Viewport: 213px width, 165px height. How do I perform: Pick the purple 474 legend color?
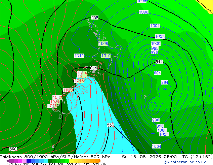tap(11, 161)
